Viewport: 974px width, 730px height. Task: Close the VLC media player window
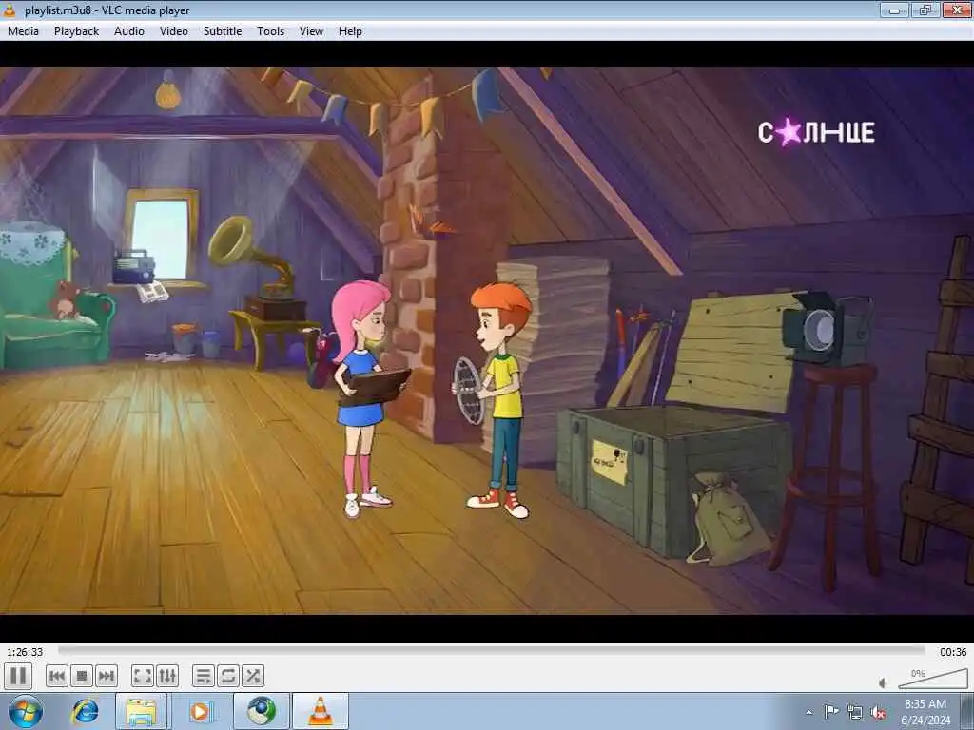click(x=957, y=10)
